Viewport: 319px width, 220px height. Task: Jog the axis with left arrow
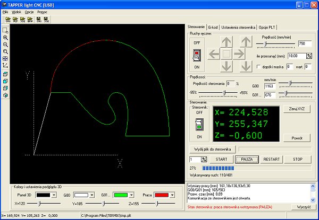(x=214, y=54)
